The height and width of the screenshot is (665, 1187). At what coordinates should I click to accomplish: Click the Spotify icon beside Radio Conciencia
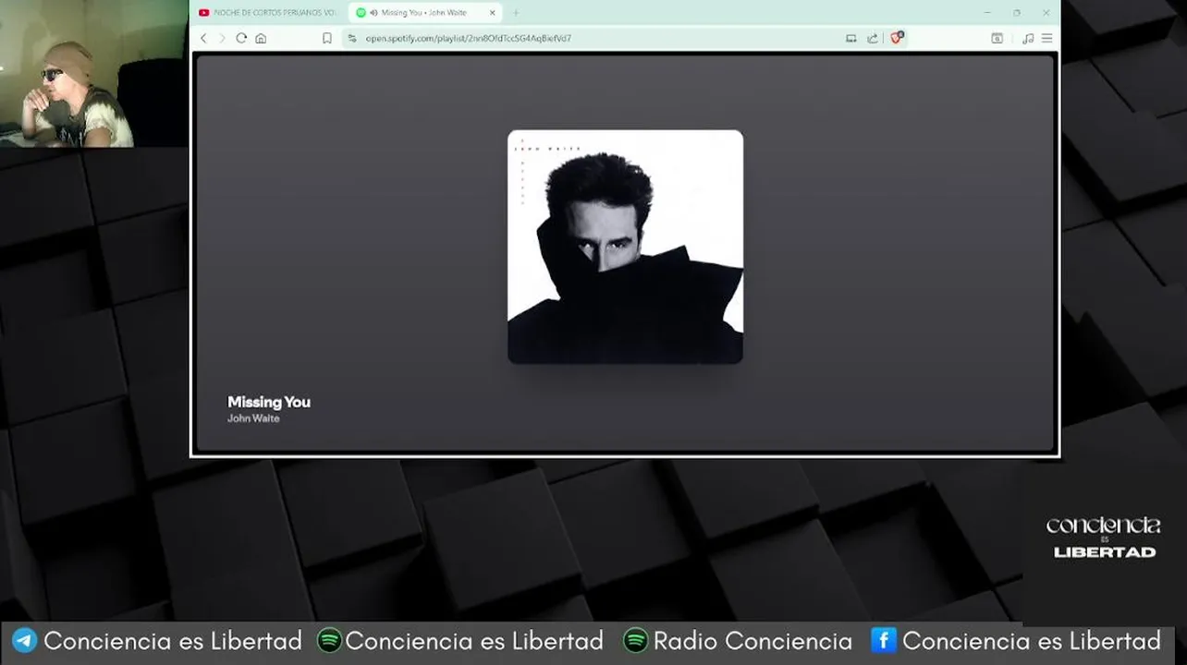point(635,640)
